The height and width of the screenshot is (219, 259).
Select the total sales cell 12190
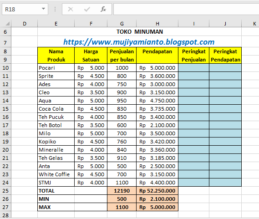pos(122,191)
